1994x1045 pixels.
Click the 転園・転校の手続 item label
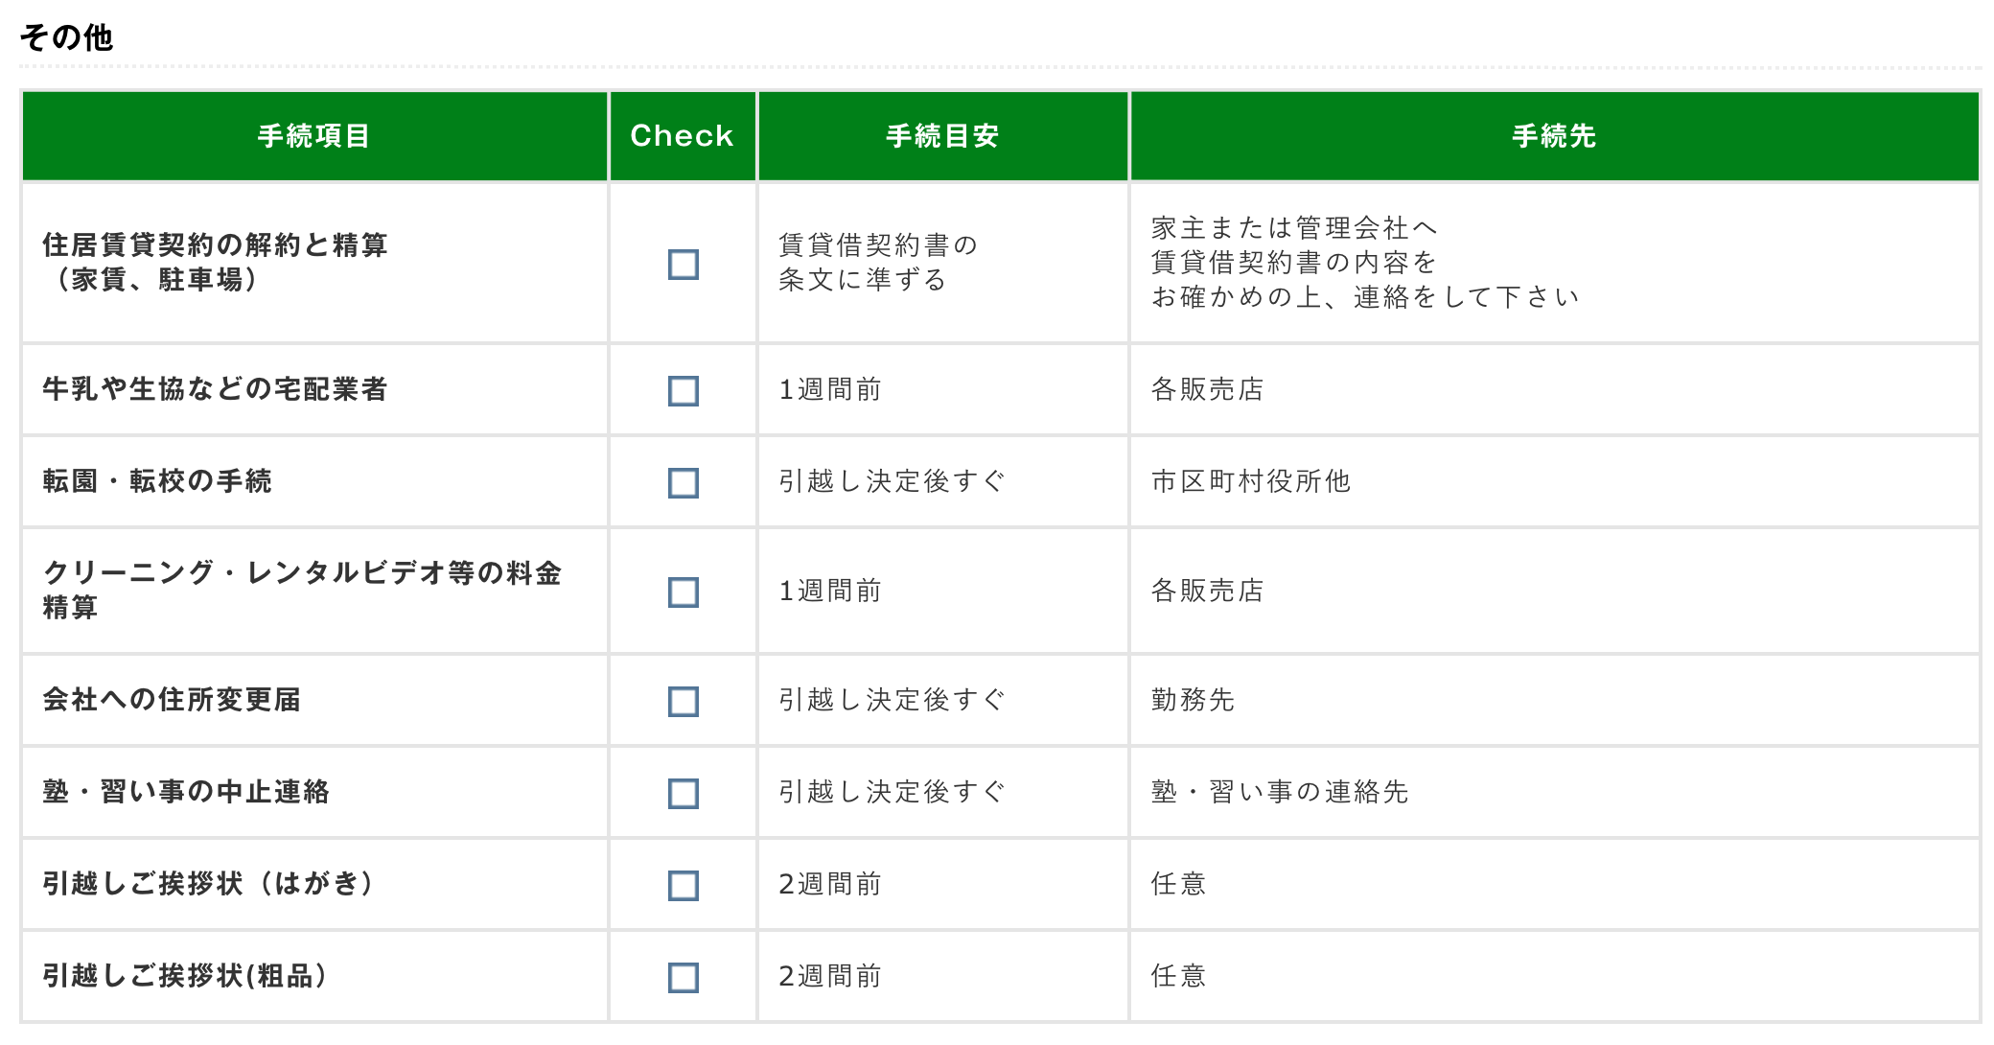point(157,481)
